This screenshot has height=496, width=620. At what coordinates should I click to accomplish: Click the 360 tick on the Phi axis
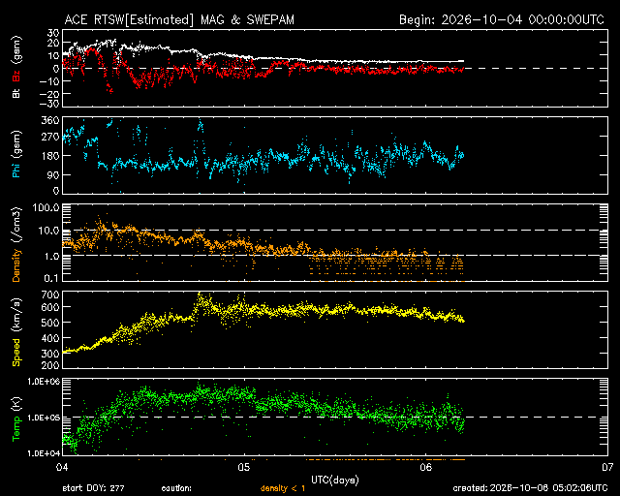[50, 120]
